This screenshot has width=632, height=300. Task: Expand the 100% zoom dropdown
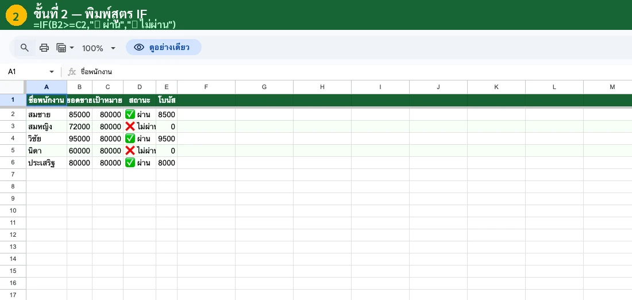click(113, 48)
